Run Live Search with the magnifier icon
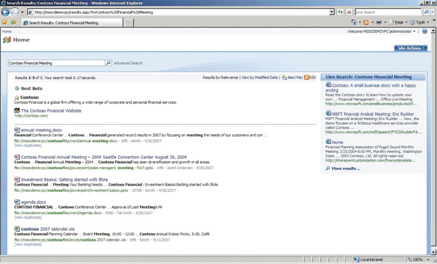The image size is (437, 264). click(x=426, y=12)
